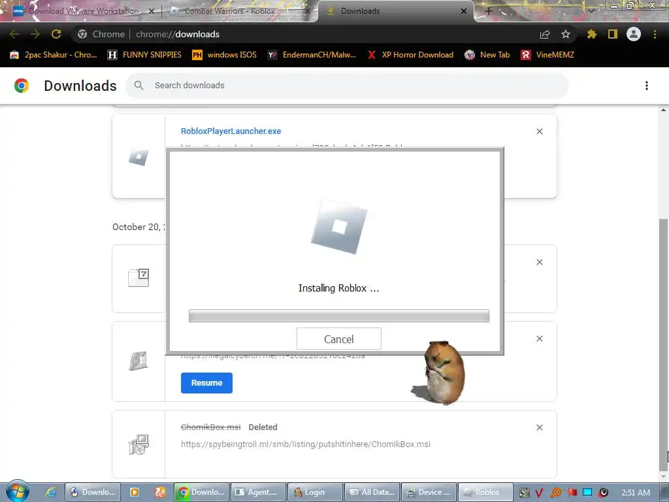Viewport: 669px width, 502px height.
Task: Switch to Roblox taskbar window
Action: pos(485,492)
